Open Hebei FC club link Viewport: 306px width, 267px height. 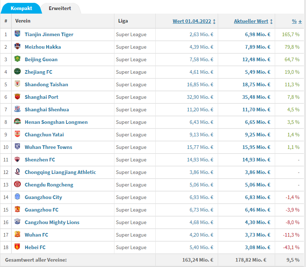pos(35,247)
